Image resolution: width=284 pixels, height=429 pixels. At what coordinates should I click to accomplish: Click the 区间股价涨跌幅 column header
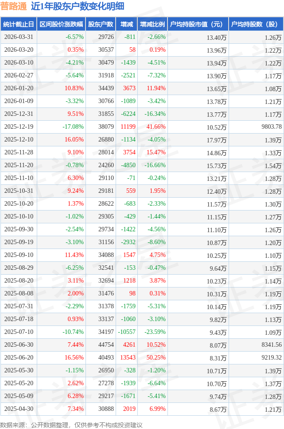click(60, 24)
